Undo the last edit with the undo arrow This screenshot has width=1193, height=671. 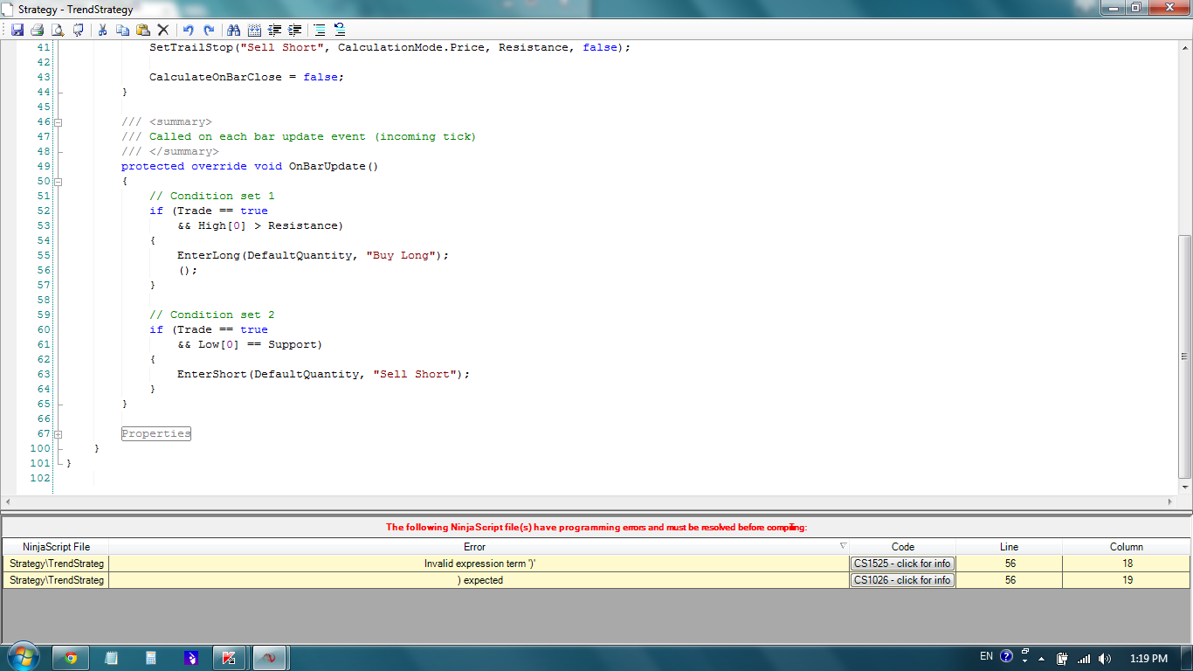(188, 30)
